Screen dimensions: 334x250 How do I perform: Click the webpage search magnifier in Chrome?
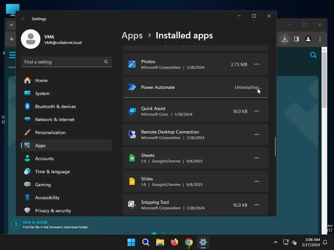pos(313,55)
